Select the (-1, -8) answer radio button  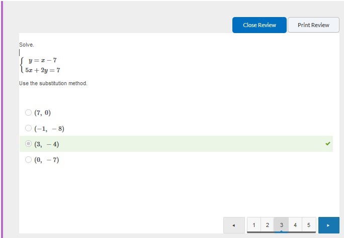pyautogui.click(x=28, y=128)
